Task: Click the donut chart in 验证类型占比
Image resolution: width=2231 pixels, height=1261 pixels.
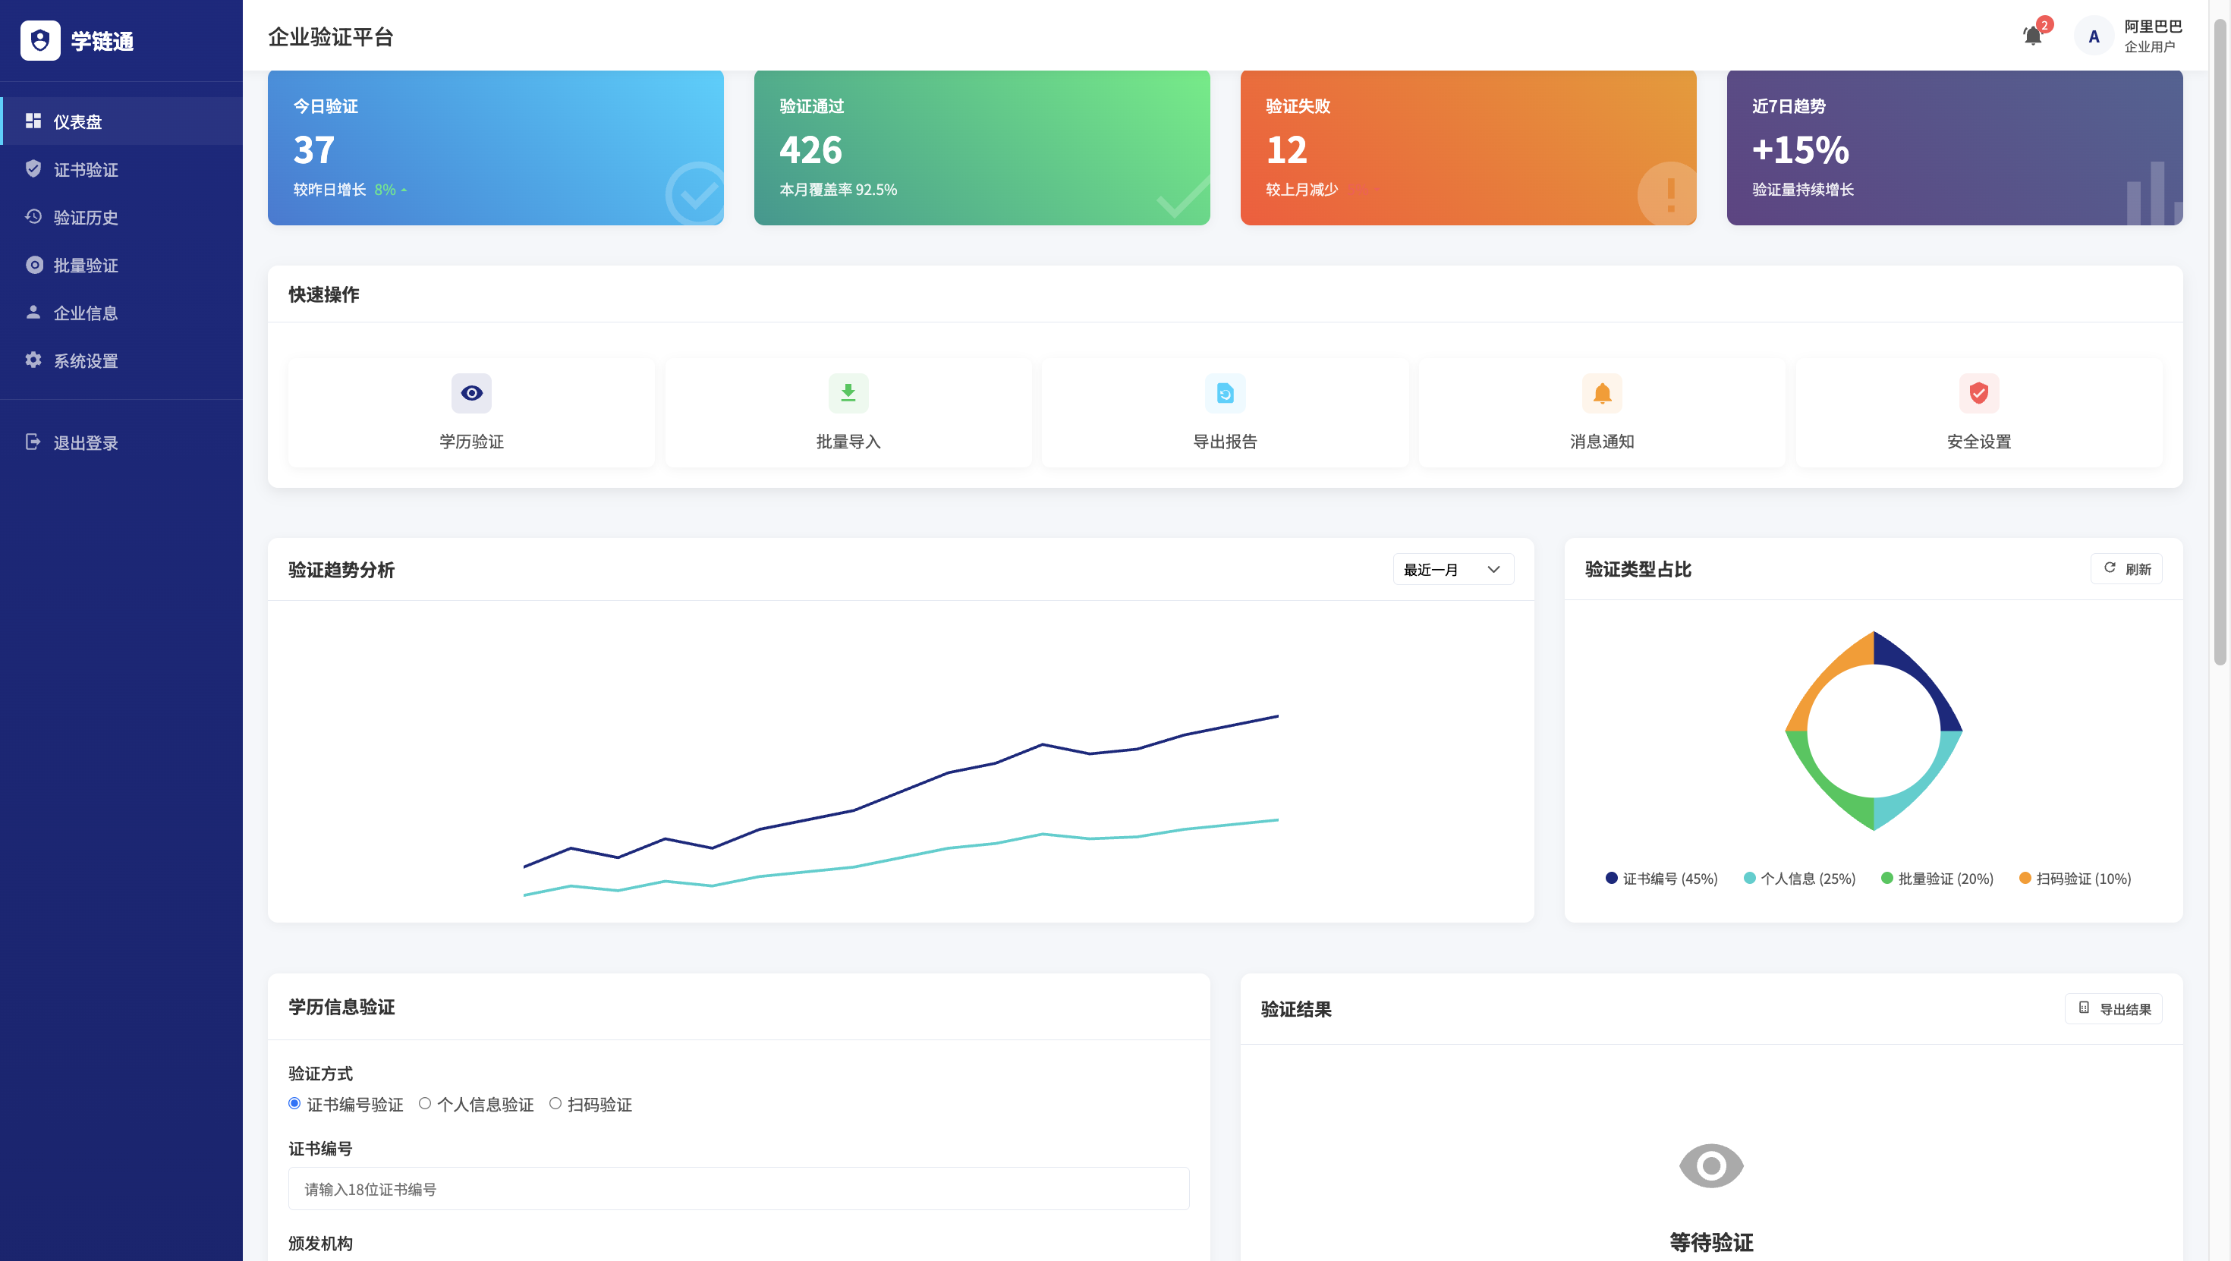Action: tap(1874, 731)
